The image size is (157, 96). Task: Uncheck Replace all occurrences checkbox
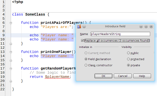click(82, 40)
